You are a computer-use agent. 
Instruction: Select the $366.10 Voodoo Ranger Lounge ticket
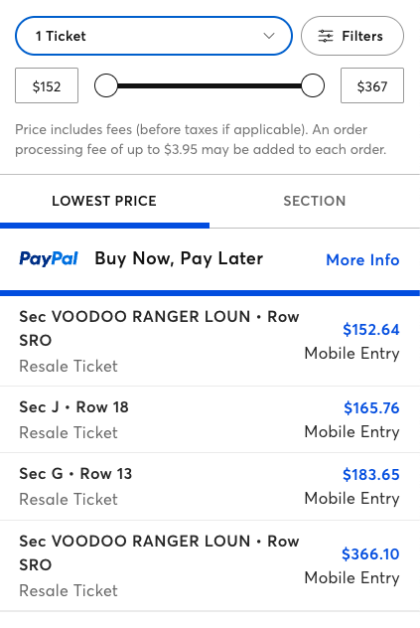click(210, 566)
